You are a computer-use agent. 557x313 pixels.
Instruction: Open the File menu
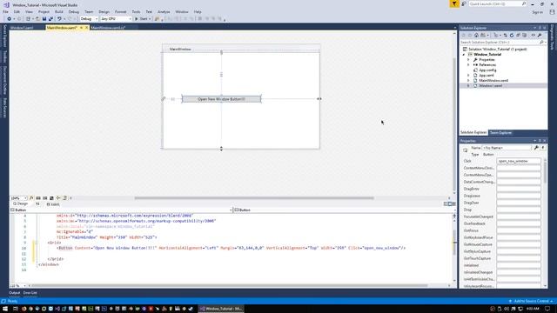tap(6, 11)
